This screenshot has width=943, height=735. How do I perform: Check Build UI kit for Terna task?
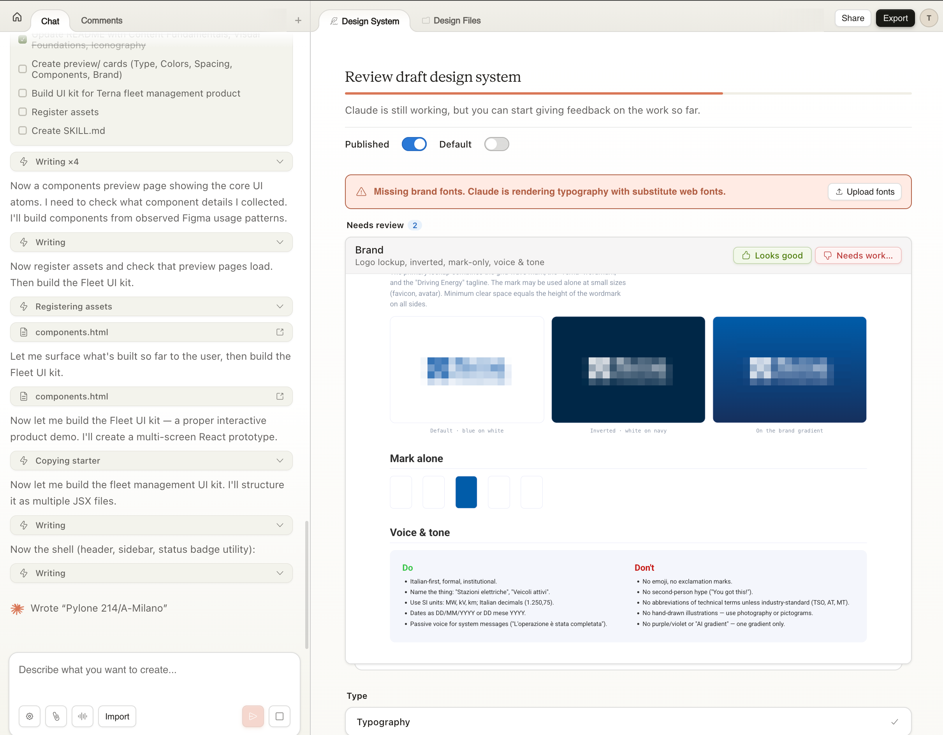(x=23, y=93)
